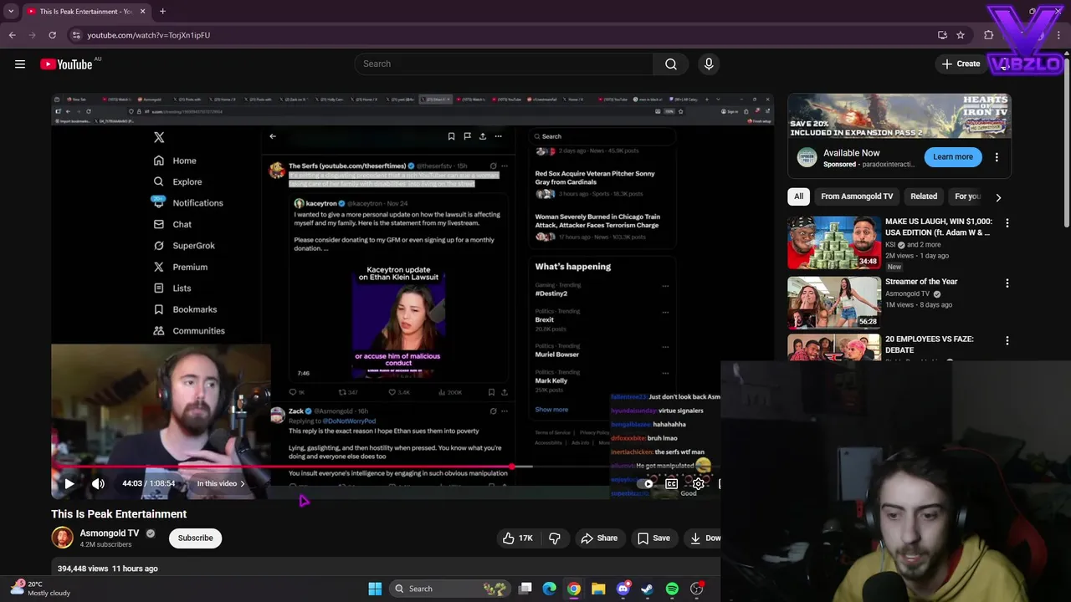Screen dimensions: 1071x602
Task: Open the Hearts of Iron IV ad banner
Action: pos(899,116)
